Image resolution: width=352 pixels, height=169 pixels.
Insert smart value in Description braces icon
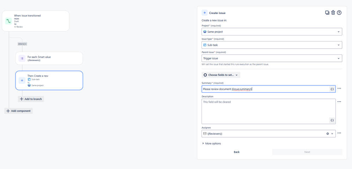332,120
